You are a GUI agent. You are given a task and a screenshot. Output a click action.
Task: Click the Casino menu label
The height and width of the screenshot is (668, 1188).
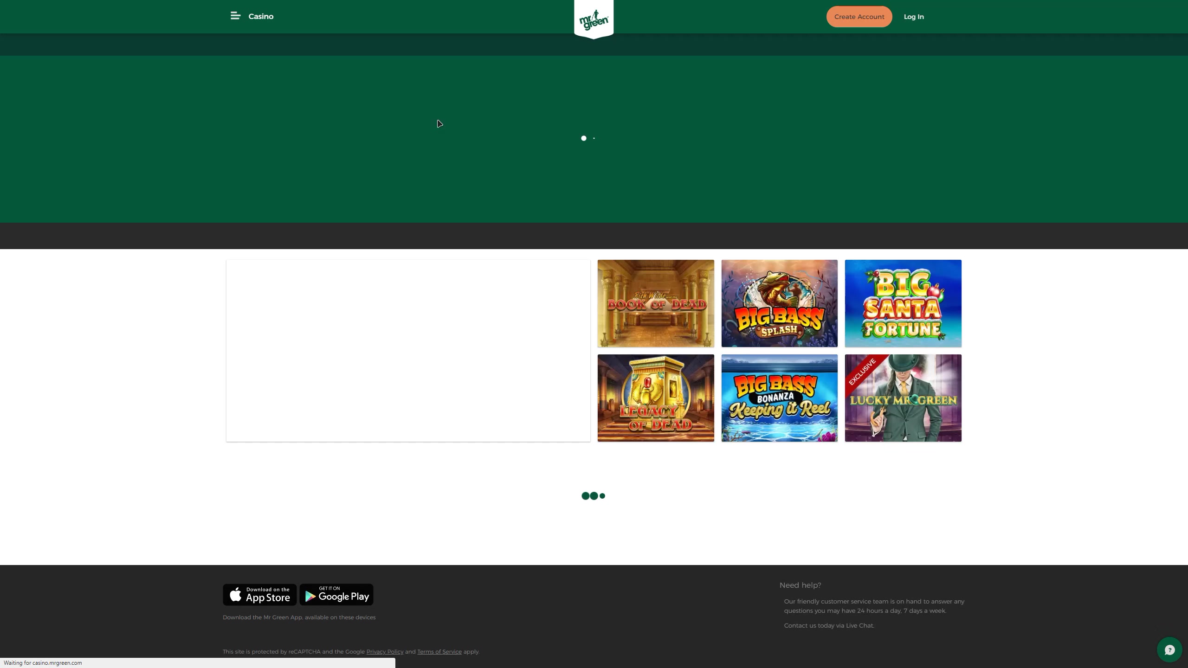tap(261, 16)
